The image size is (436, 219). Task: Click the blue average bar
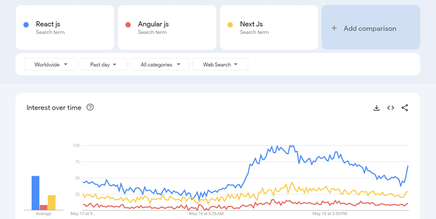point(36,193)
